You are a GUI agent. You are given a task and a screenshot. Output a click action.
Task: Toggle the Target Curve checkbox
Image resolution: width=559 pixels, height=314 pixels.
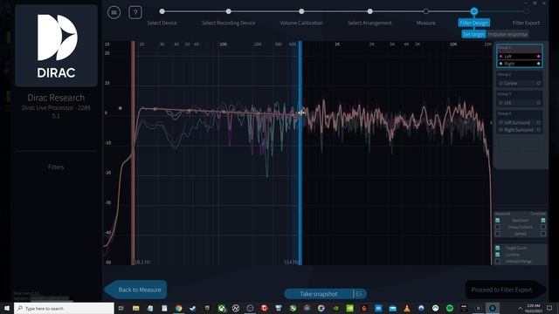click(x=498, y=248)
